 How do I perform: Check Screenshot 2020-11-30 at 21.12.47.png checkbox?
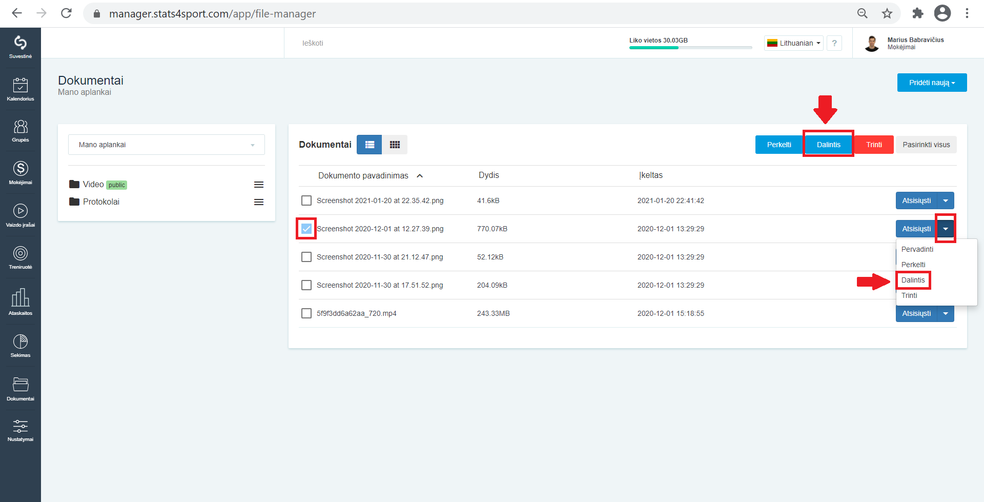306,257
